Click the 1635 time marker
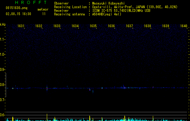The height and width of the screenshot is (121, 190). [x=93, y=26]
